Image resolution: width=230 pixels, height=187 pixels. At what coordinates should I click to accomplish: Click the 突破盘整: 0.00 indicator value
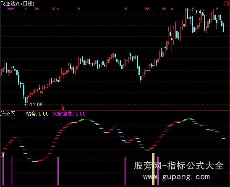coord(69,114)
